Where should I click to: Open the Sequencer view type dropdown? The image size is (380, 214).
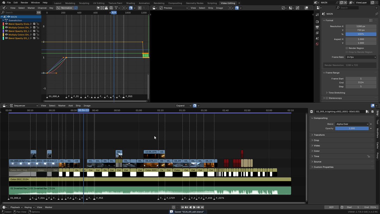[24, 106]
